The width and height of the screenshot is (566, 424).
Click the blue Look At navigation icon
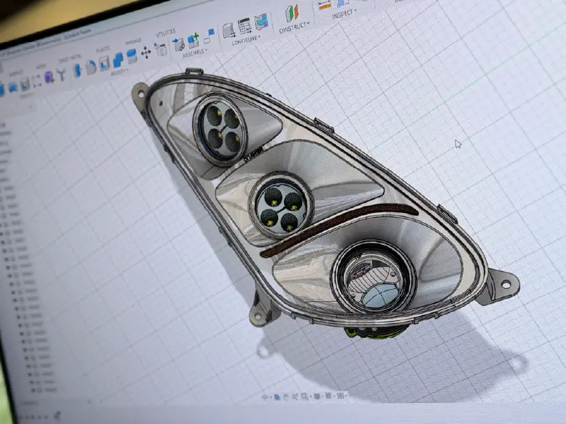pyautogui.click(x=277, y=397)
